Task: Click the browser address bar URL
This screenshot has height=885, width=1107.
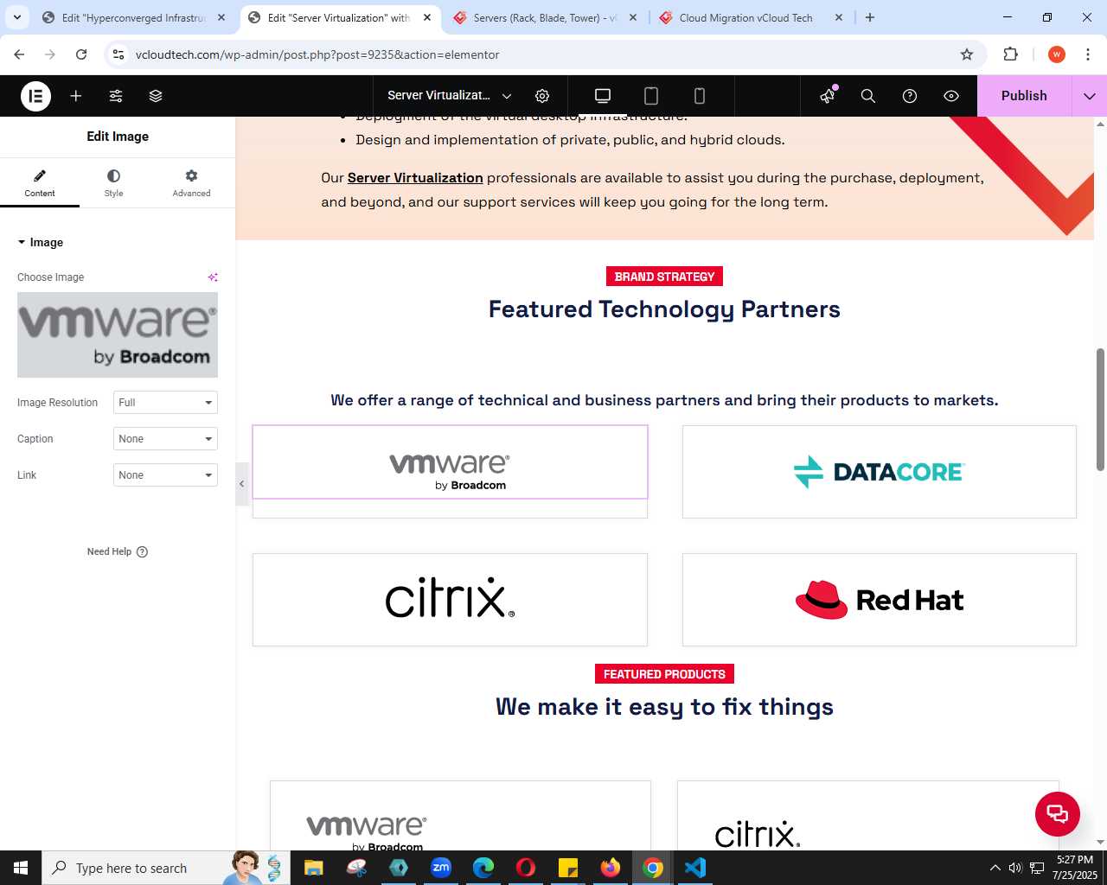Action: [x=317, y=54]
